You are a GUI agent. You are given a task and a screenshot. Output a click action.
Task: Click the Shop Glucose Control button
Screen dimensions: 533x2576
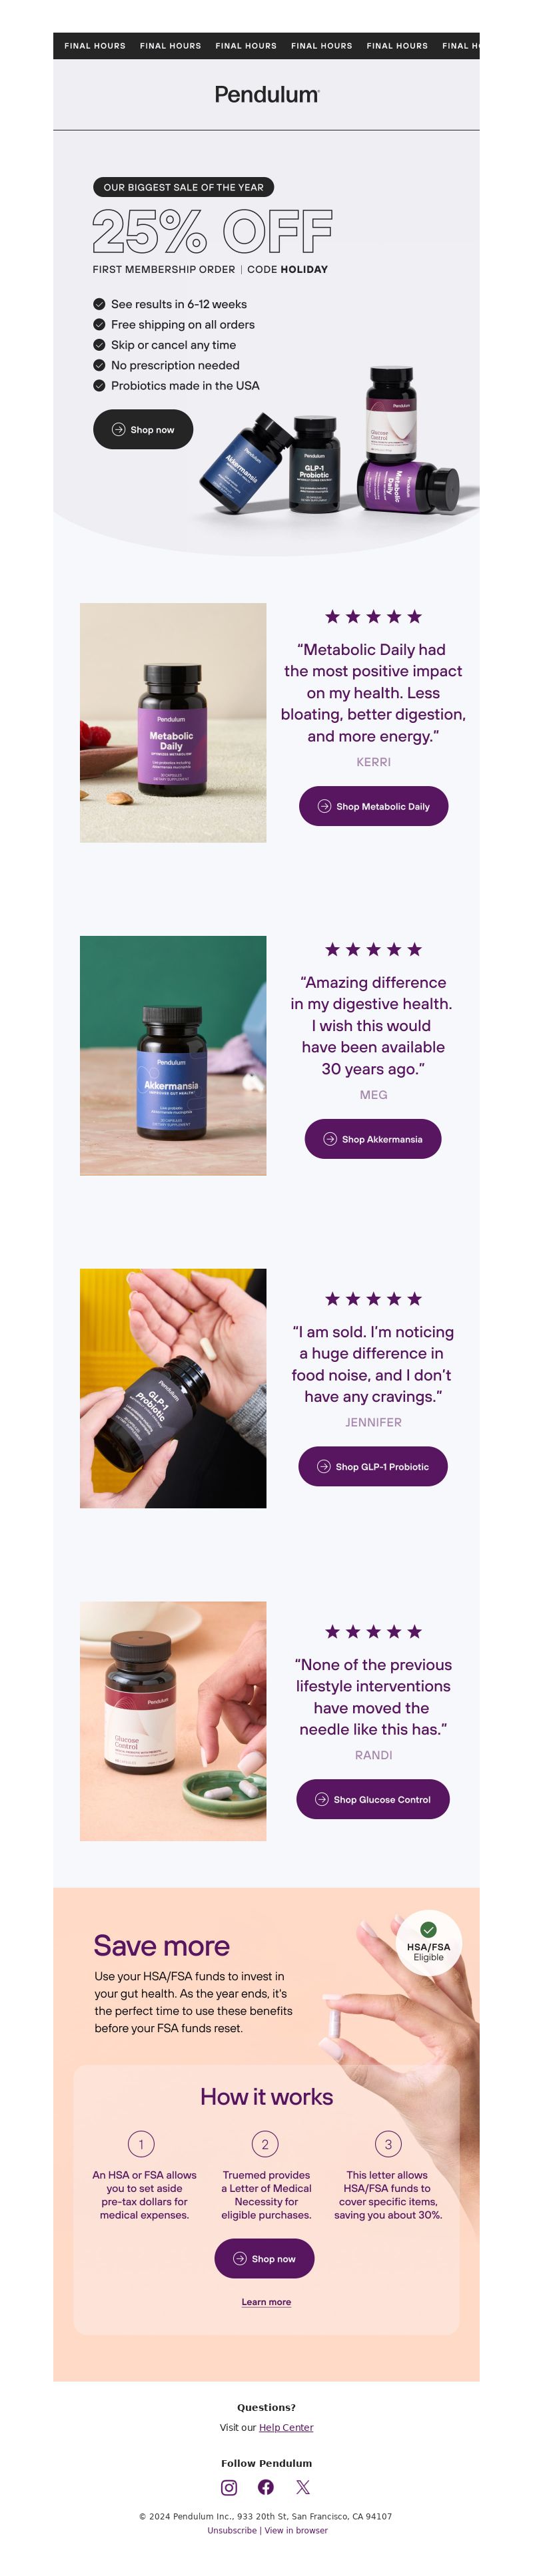(x=373, y=1799)
